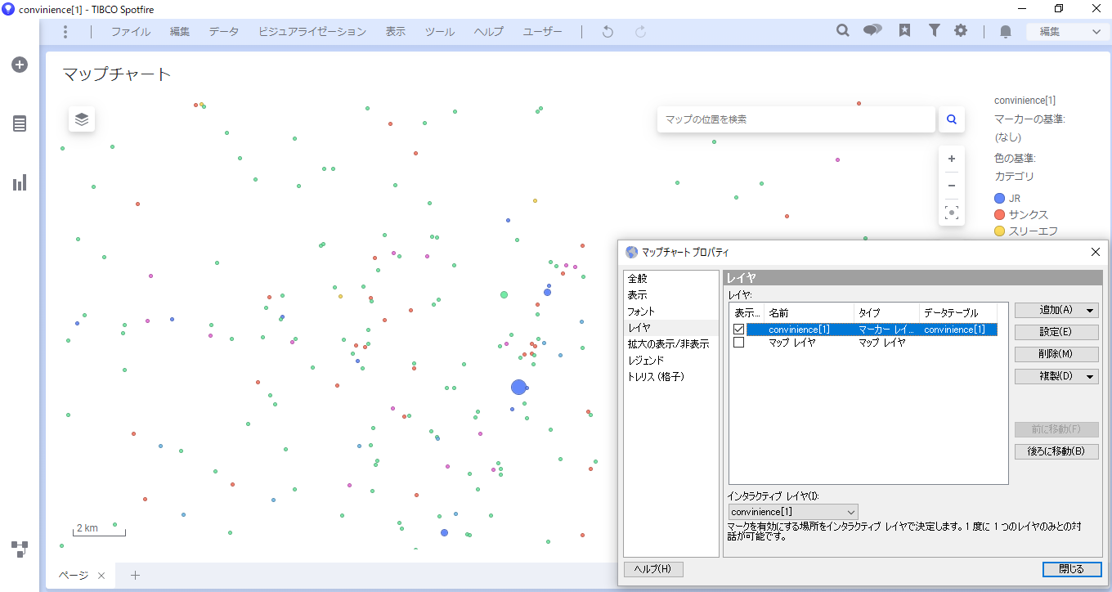Open the インタラクティブ レイヤ combo box
The height and width of the screenshot is (592, 1112).
point(793,512)
